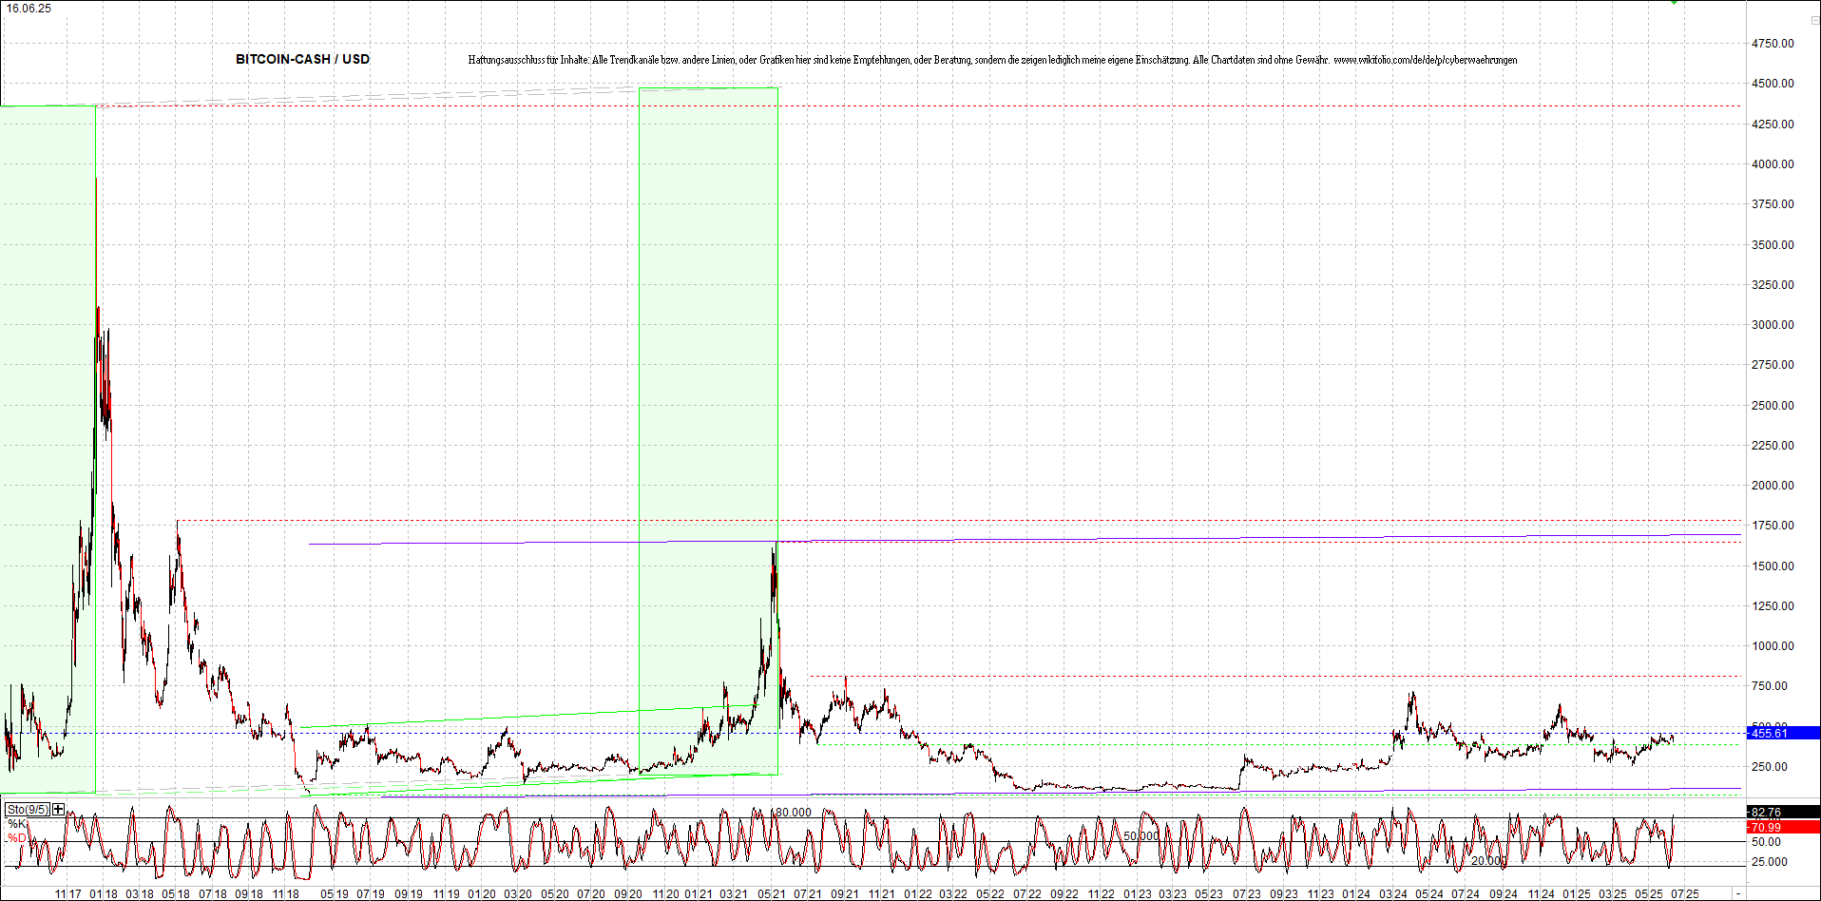The height and width of the screenshot is (901, 1821).
Task: Select the Sto(9/5) indicator label
Action: click(27, 810)
